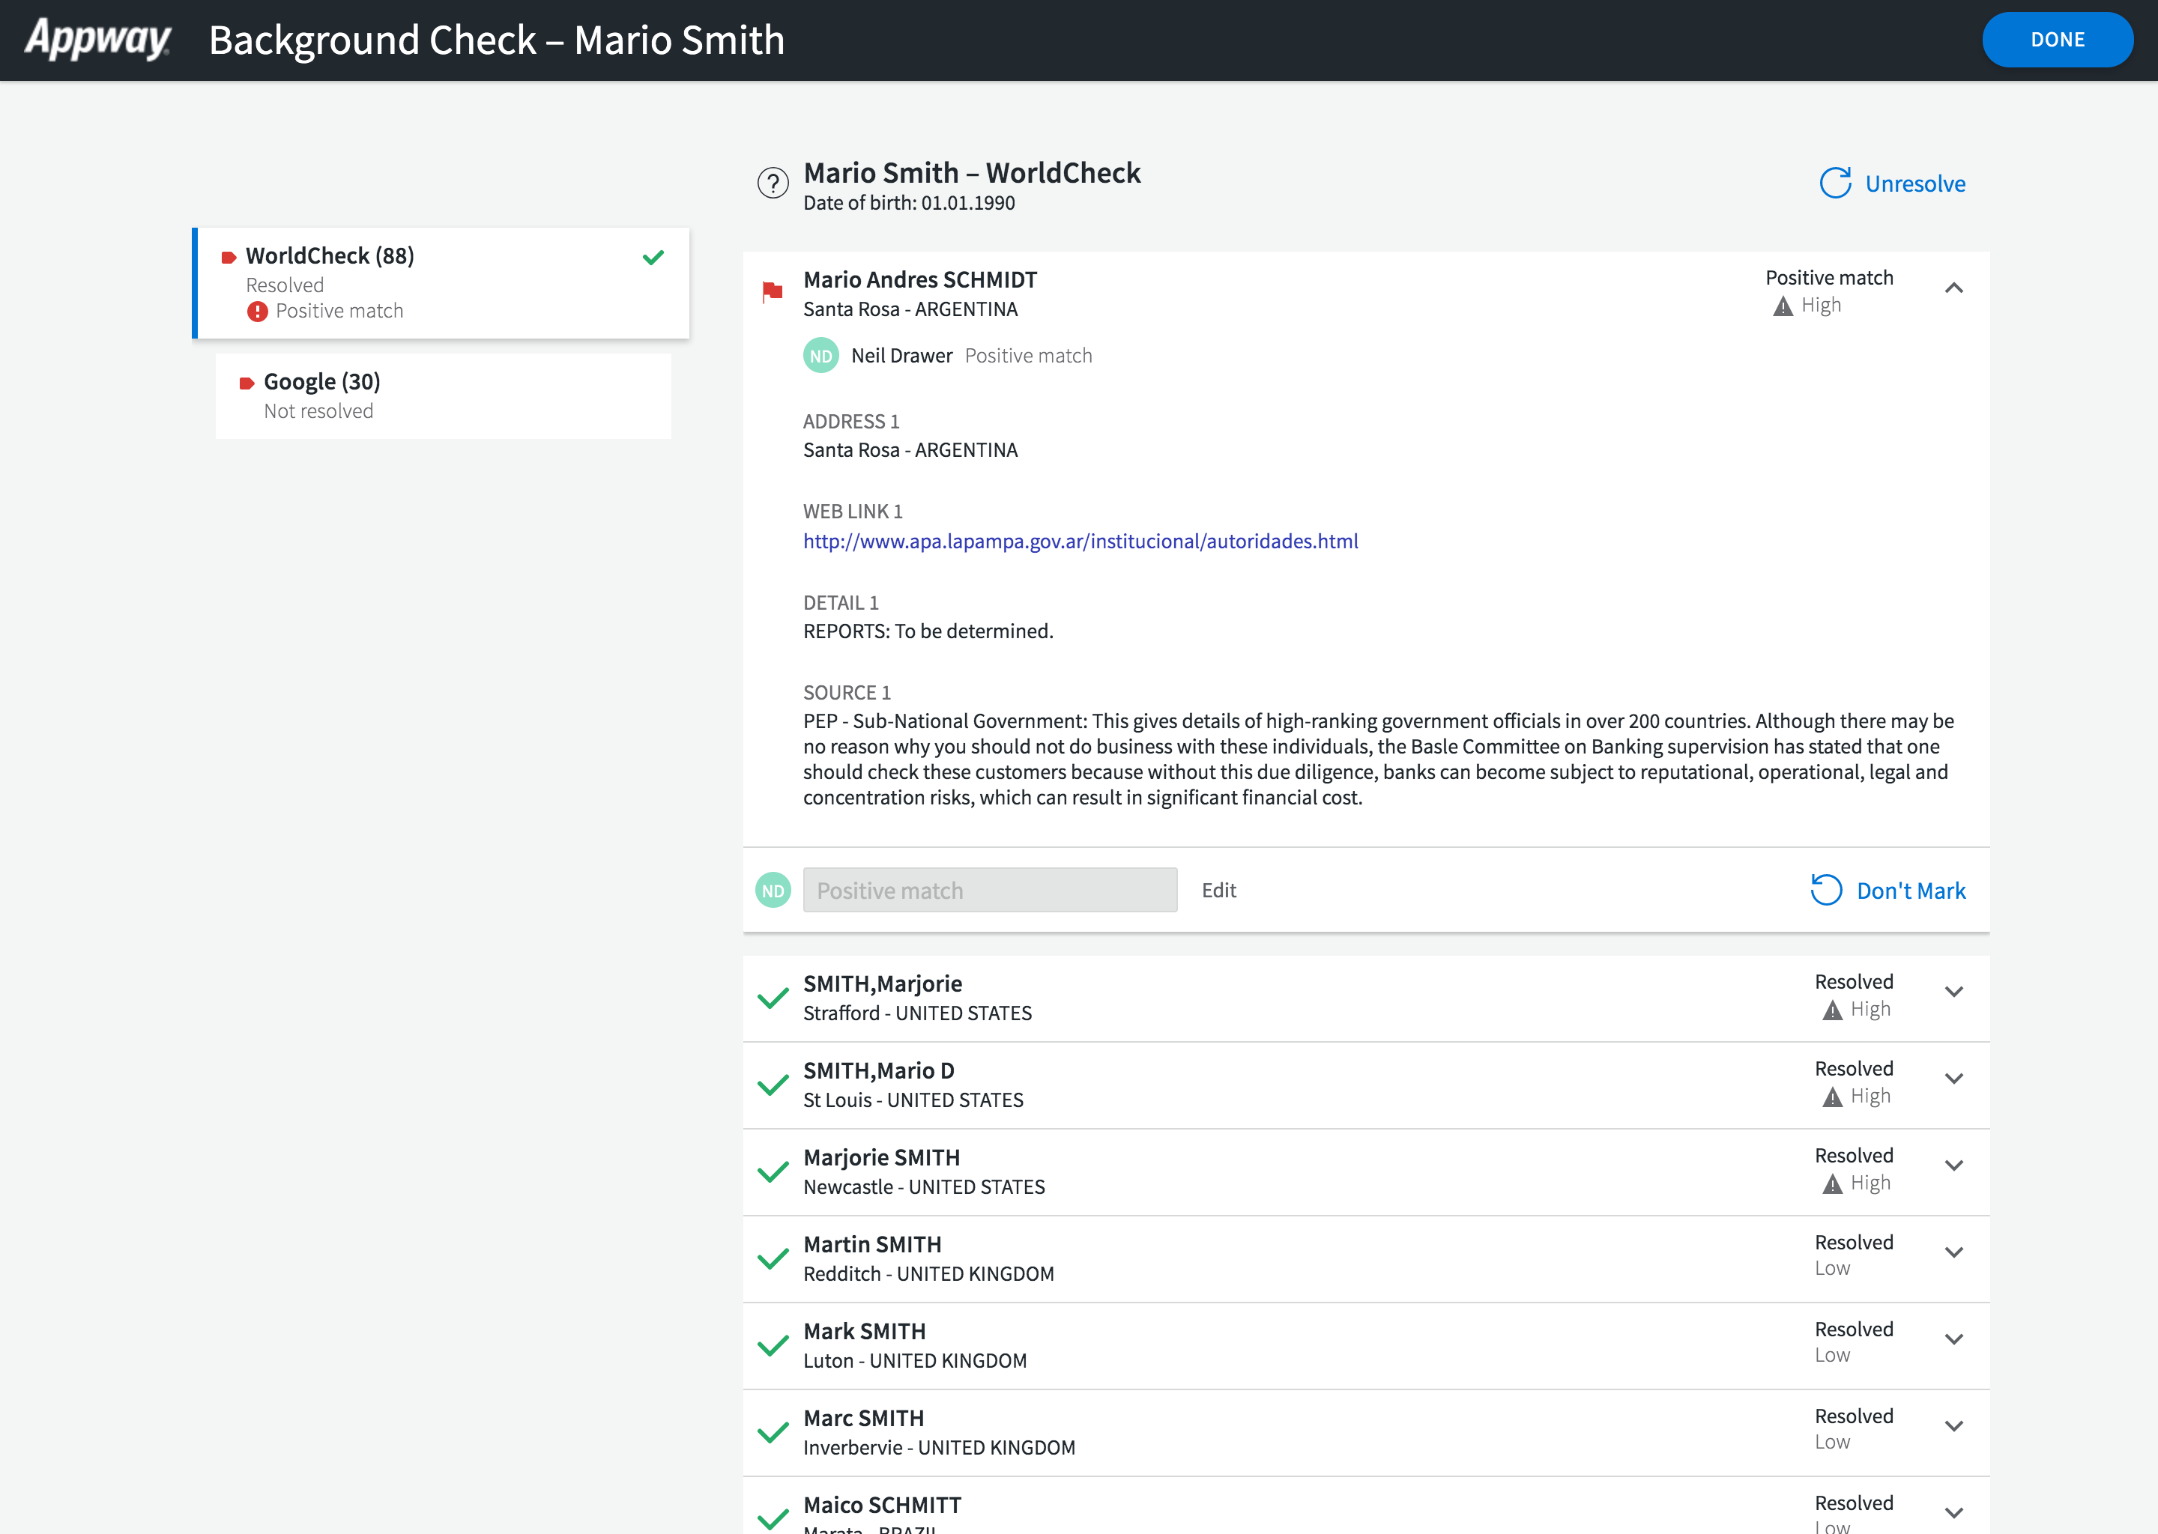This screenshot has width=2158, height=1534.
Task: Click High warning triangle for Marjorie SMITH Newcastle
Action: (x=1832, y=1184)
